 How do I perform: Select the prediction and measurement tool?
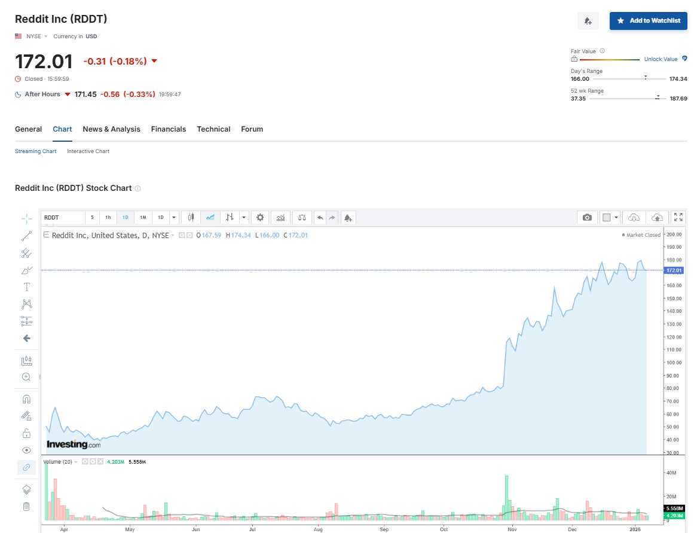pos(26,321)
